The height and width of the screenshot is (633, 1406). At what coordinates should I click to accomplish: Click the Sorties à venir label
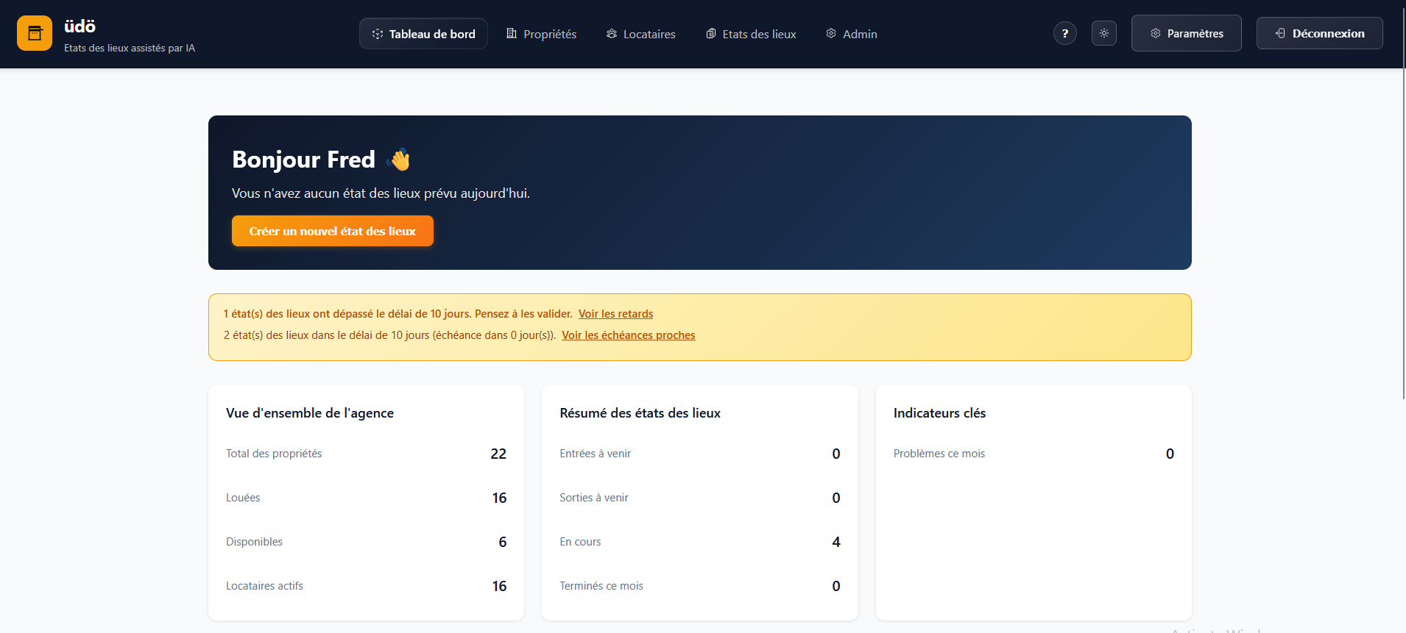(594, 498)
